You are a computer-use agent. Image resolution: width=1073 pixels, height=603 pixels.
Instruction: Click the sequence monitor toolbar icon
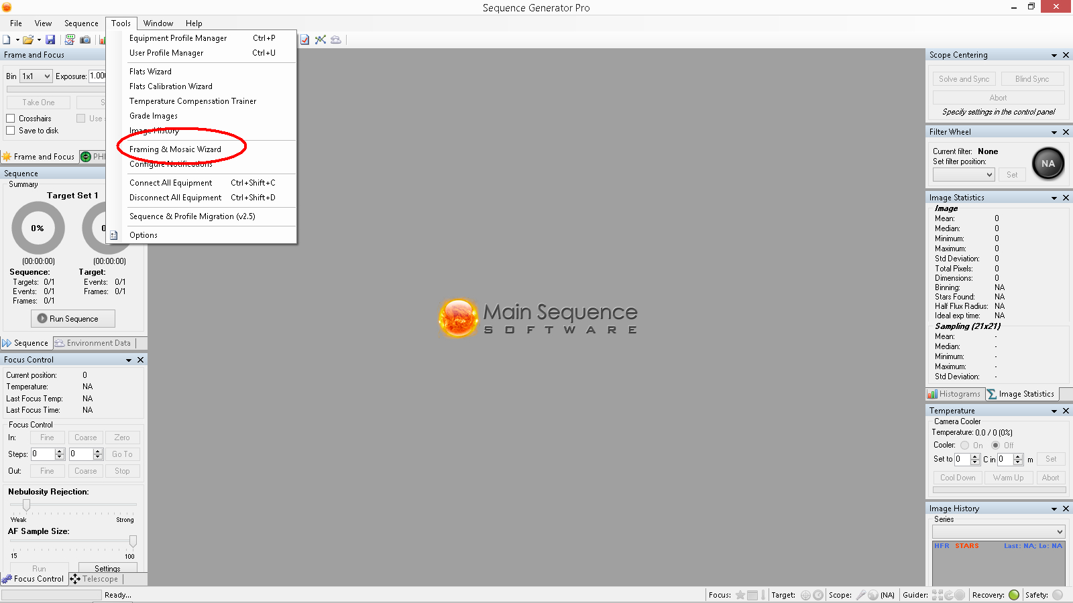click(x=70, y=40)
